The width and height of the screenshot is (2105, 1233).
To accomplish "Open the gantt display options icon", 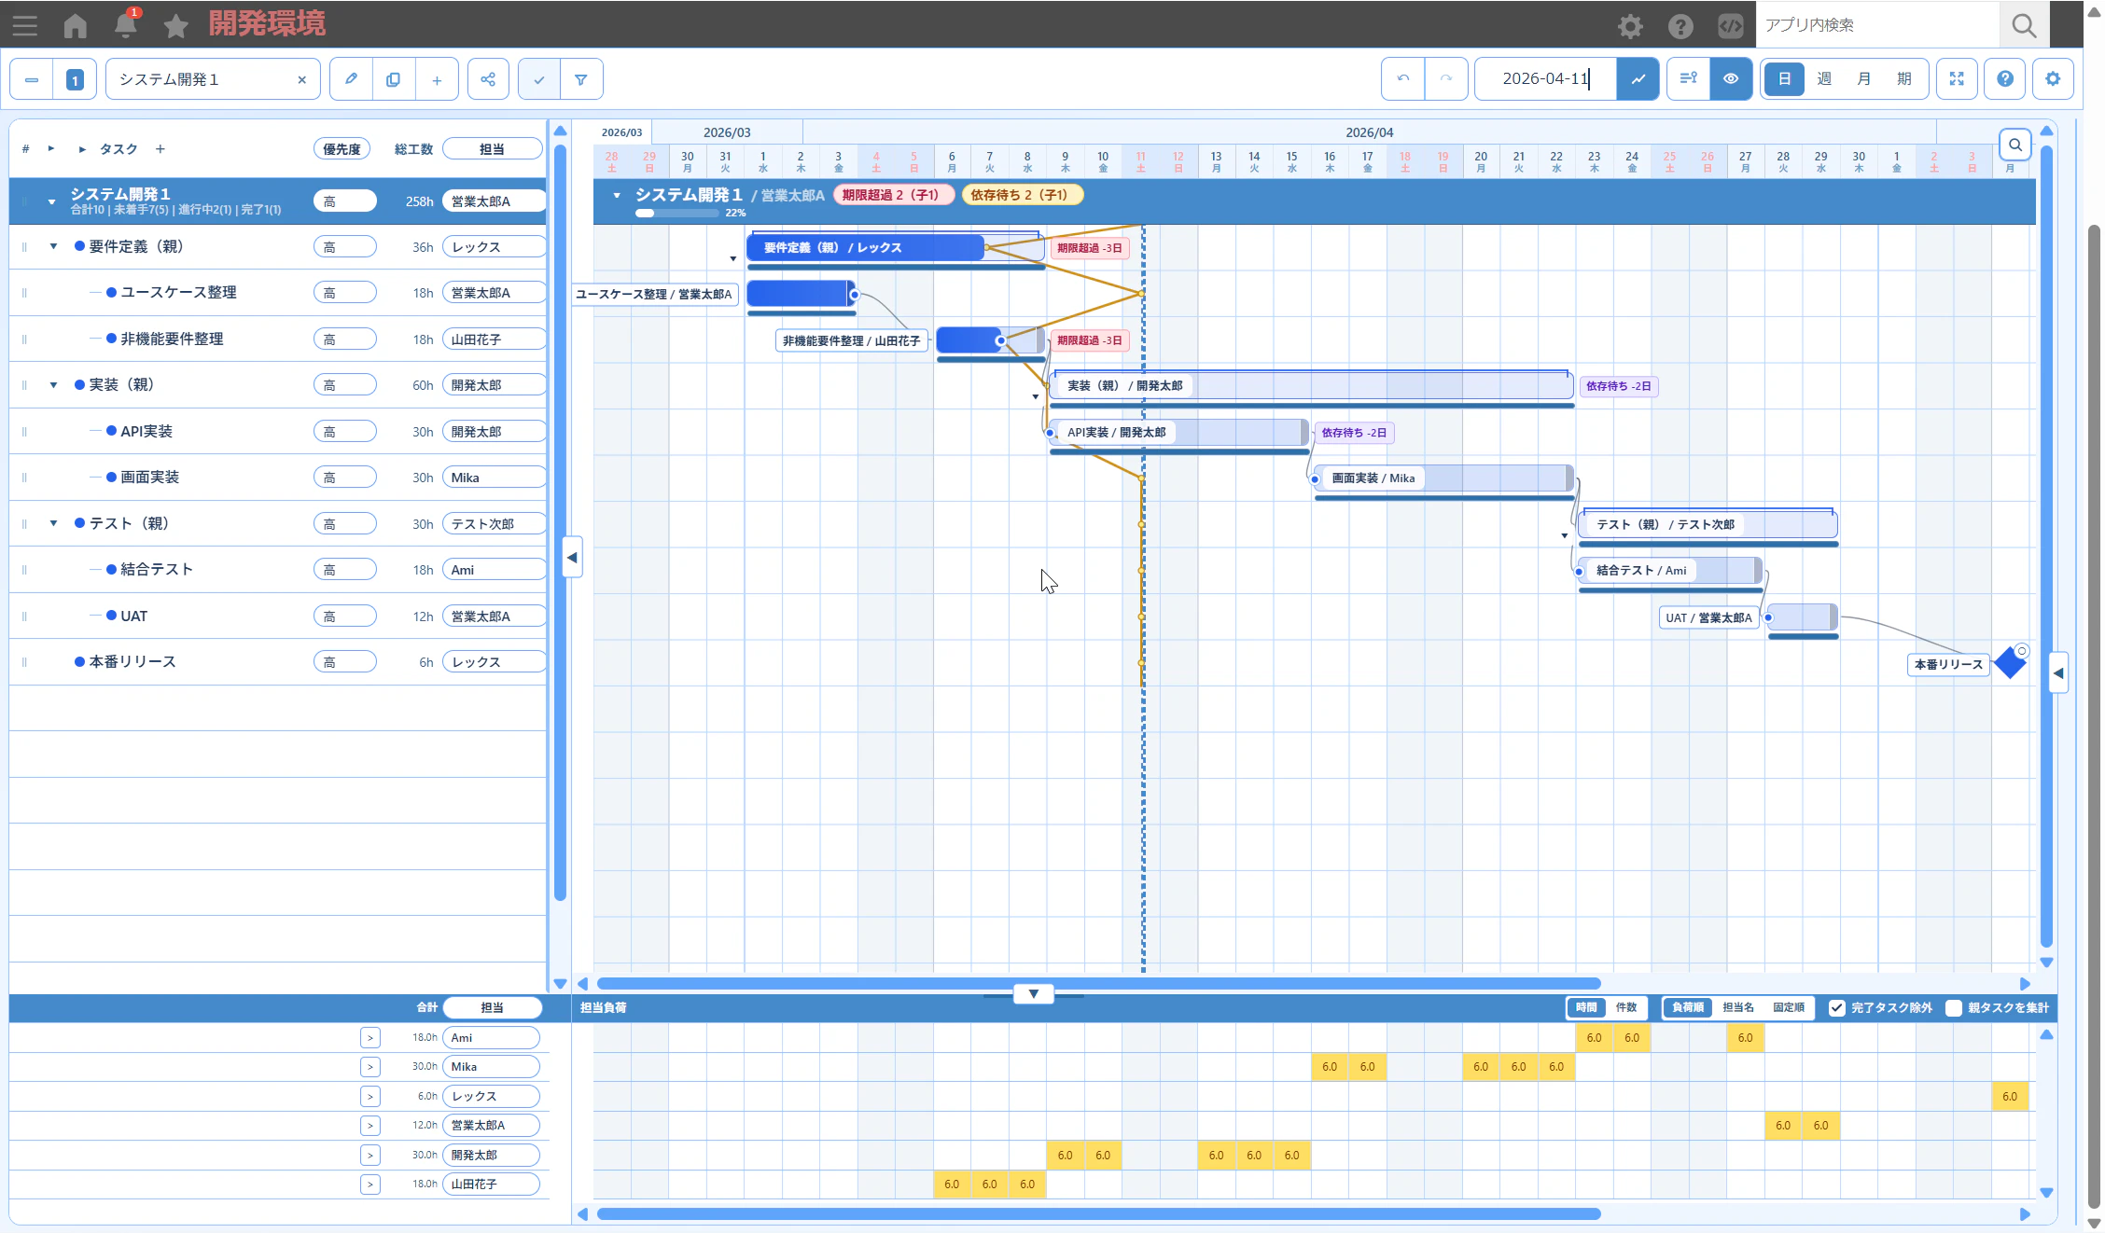I will coord(1689,79).
